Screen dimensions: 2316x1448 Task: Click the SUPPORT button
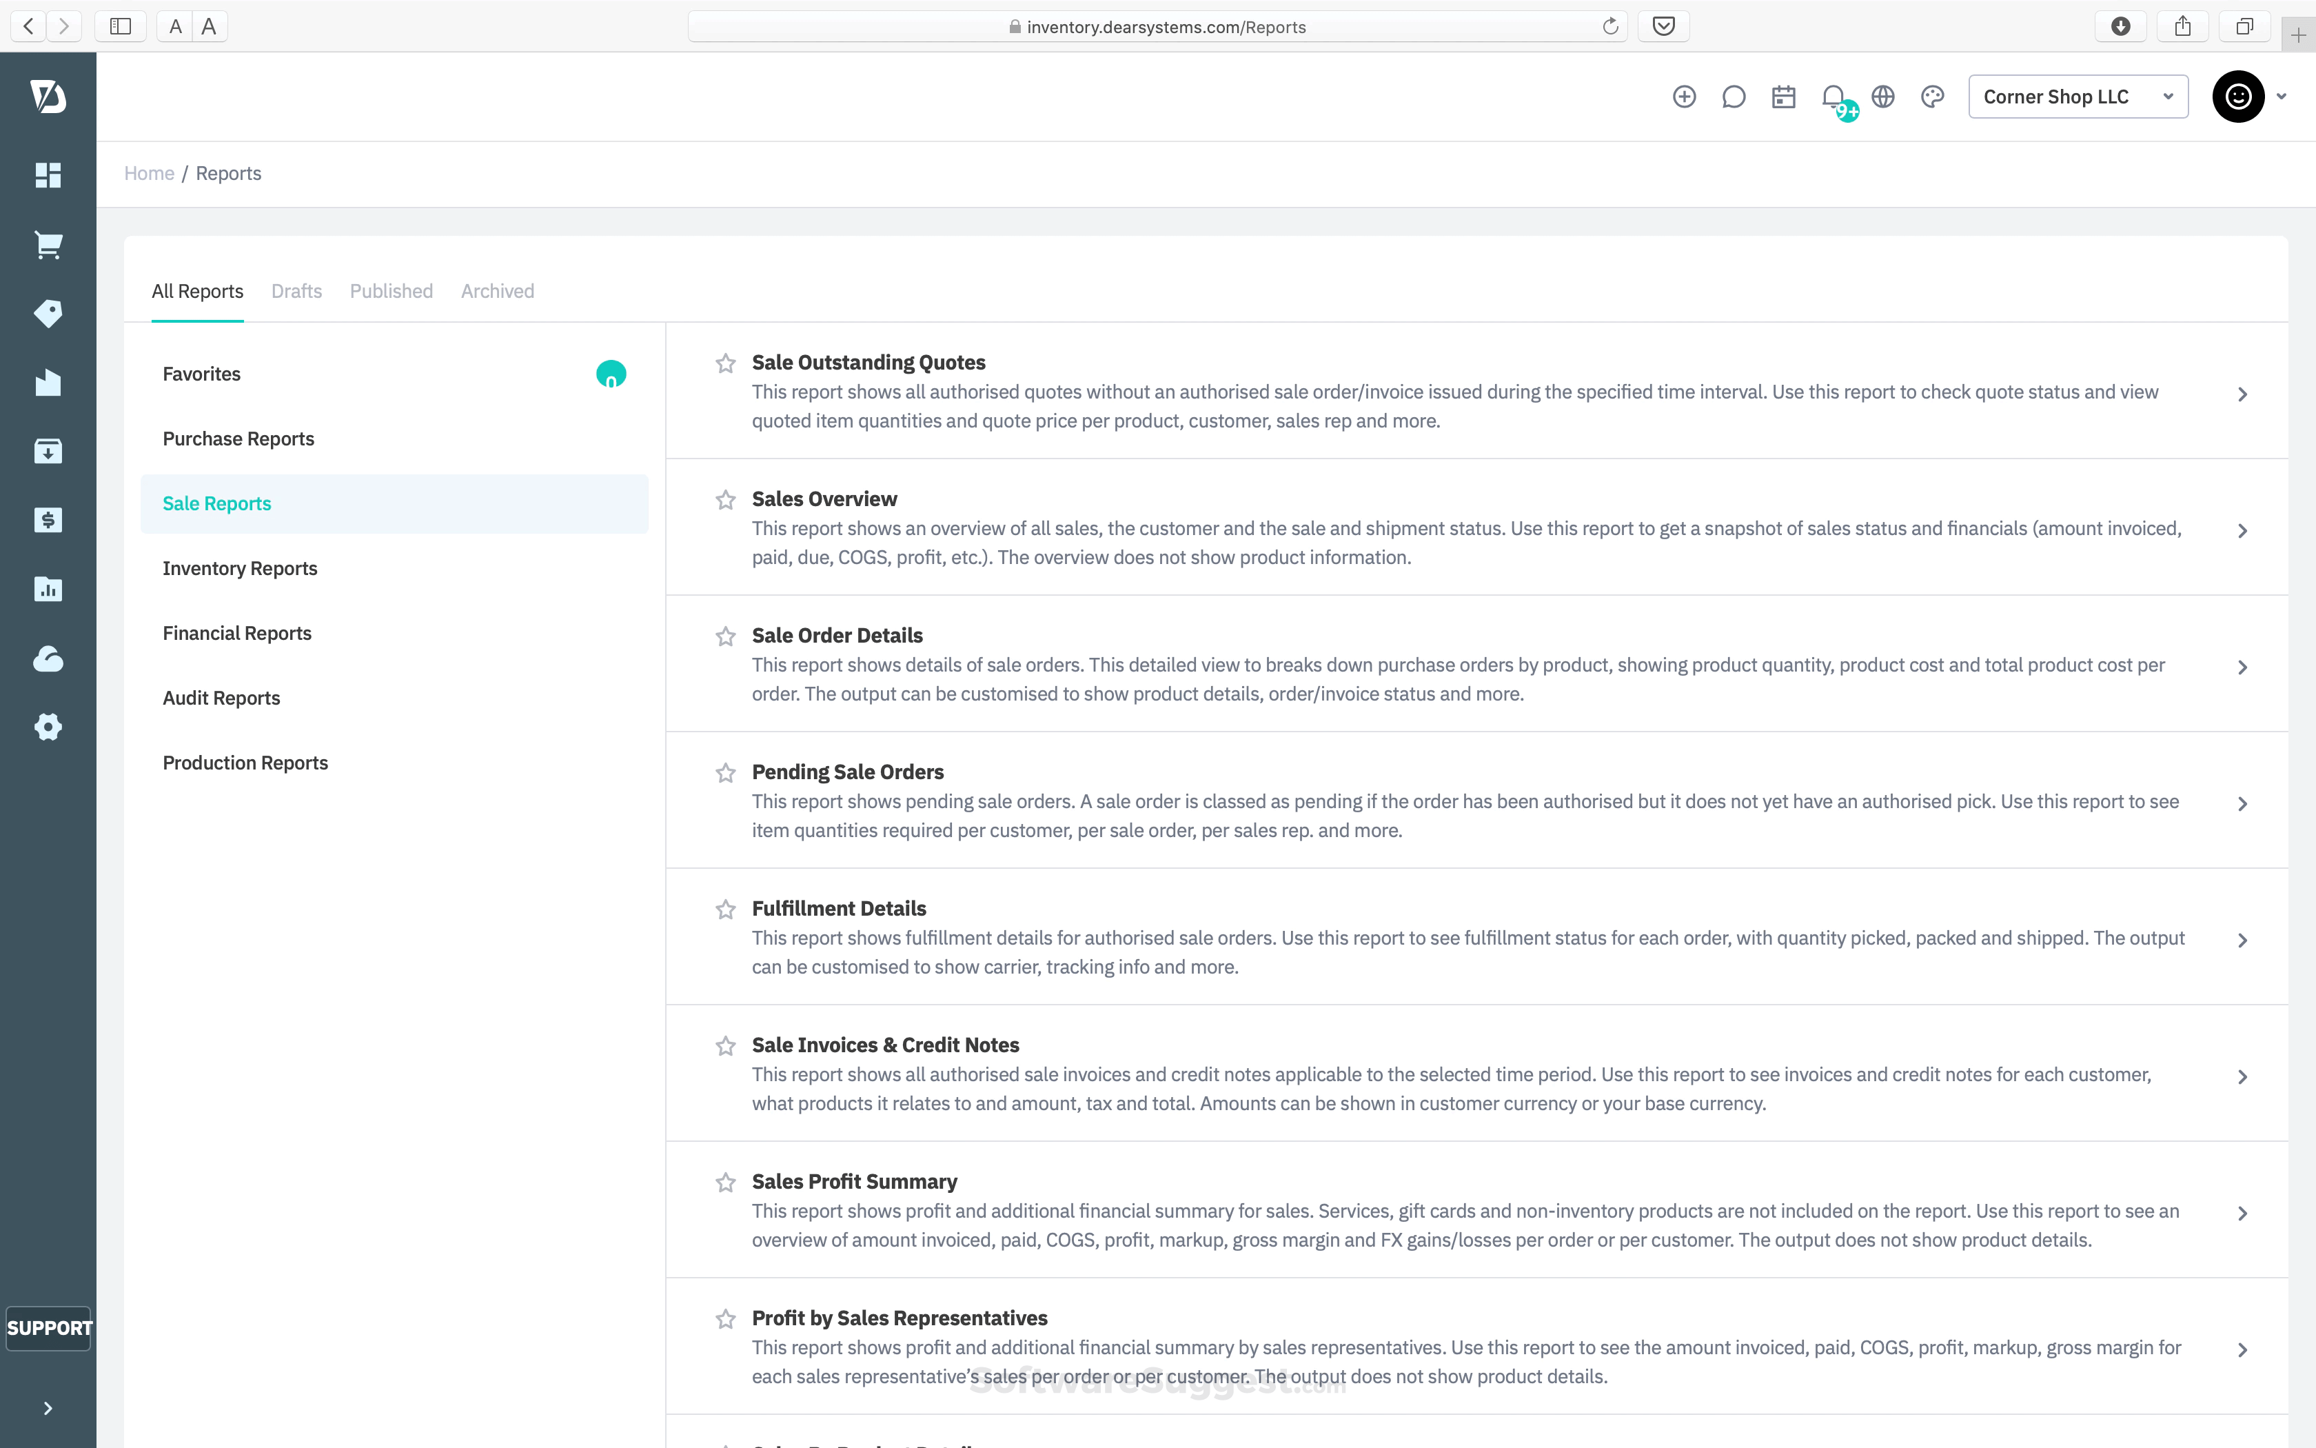[49, 1328]
